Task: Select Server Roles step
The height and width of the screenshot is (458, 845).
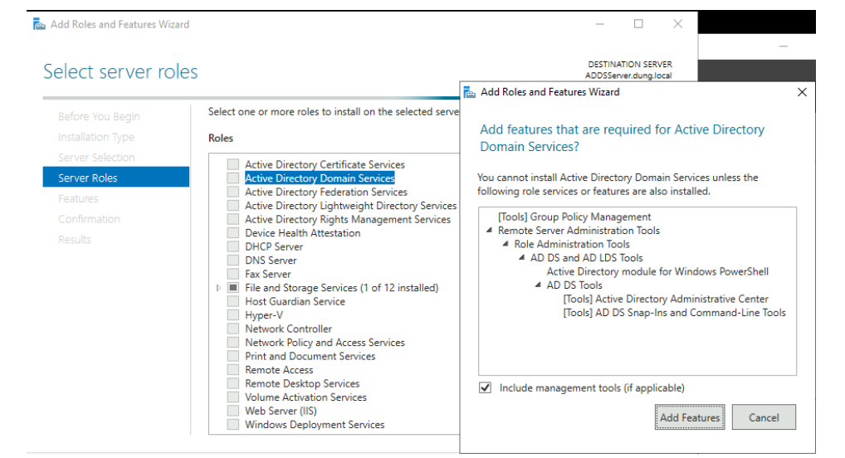Action: (116, 178)
